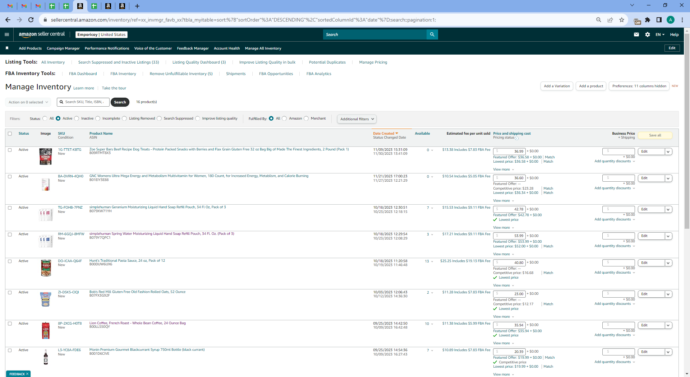This screenshot has height=377, width=690.
Task: Close the Feedback widget with X
Action: pyautogui.click(x=27, y=374)
